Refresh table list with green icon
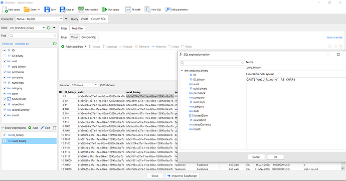The width and height of the screenshot is (346, 181). (49, 28)
